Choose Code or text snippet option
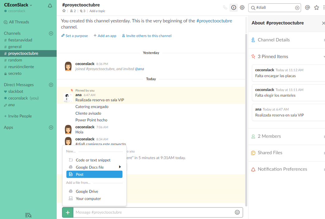325x219 pixels. (x=94, y=160)
